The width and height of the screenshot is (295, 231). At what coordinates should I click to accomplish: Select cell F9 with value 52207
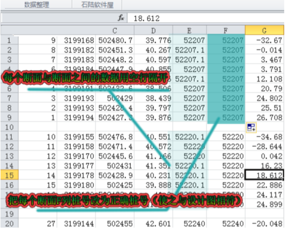[x=226, y=117]
